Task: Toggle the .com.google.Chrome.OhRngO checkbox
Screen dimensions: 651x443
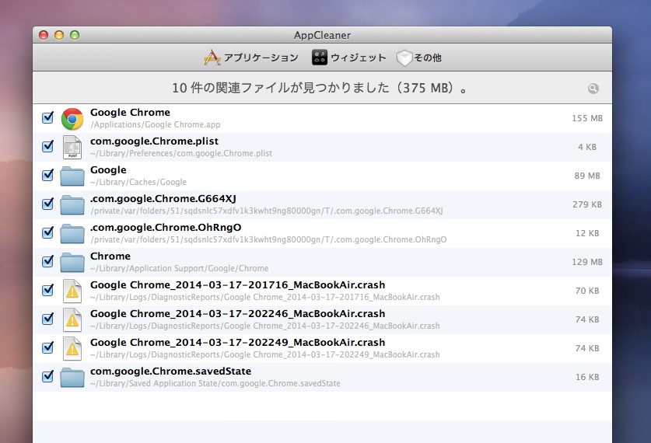Action: [x=47, y=232]
